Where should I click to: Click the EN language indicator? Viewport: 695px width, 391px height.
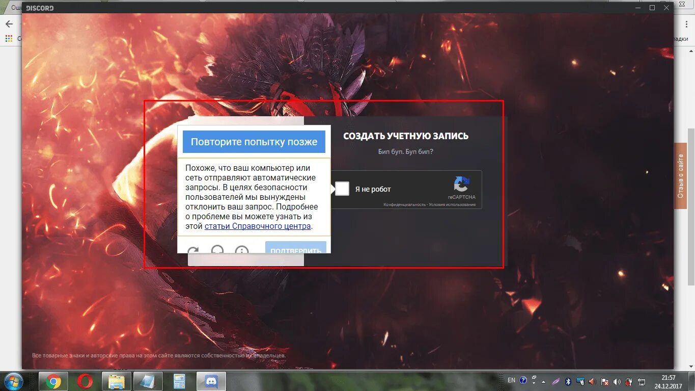(511, 380)
